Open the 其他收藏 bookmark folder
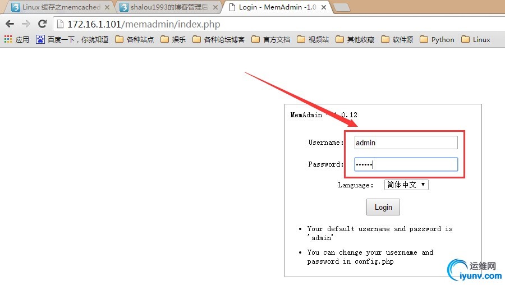The height and width of the screenshot is (285, 505). 355,40
